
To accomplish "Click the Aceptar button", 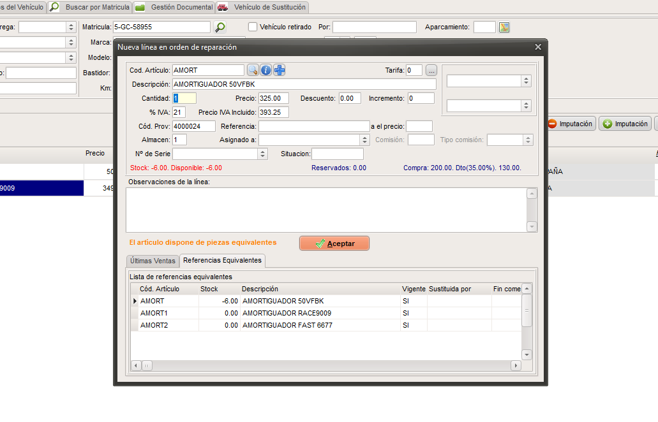I will point(334,244).
